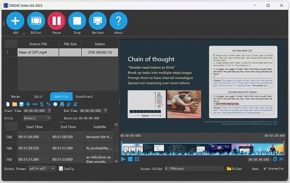The image size is (290, 183).
Task: Click the subtitle 'its probability ...' cell
Action: [100, 148]
